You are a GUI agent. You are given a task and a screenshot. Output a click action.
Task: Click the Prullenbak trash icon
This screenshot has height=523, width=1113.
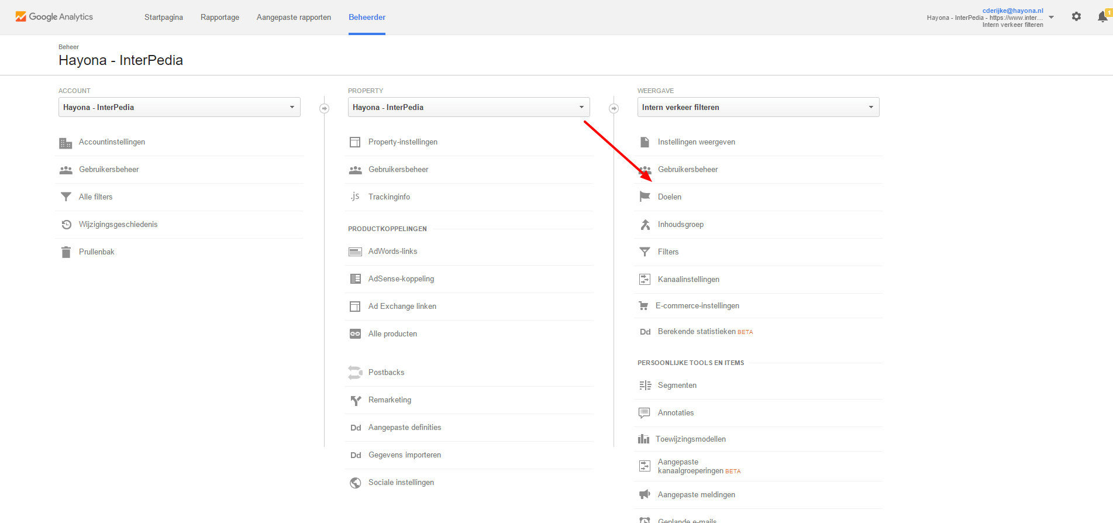[66, 252]
